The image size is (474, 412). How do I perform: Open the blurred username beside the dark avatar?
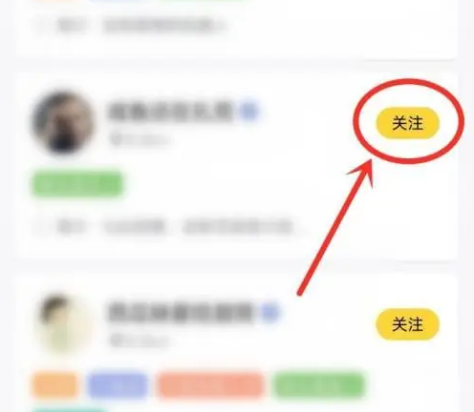[171, 112]
